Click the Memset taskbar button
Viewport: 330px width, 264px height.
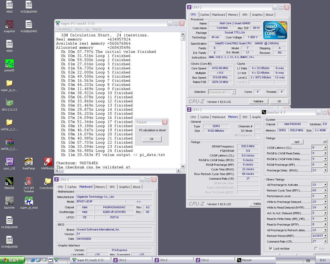pyautogui.click(x=255, y=260)
